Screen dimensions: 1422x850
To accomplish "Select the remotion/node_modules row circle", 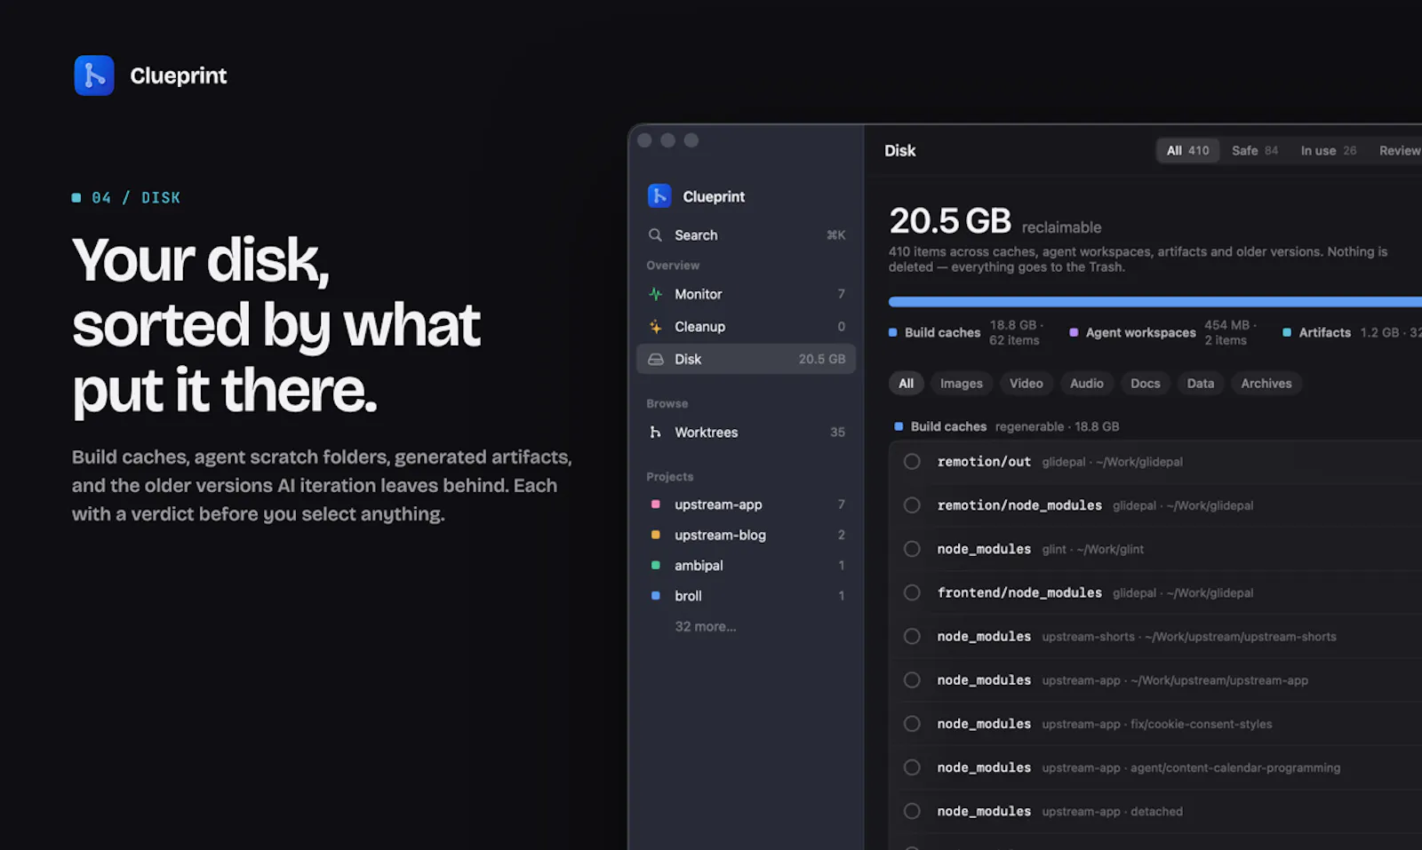I will point(912,505).
